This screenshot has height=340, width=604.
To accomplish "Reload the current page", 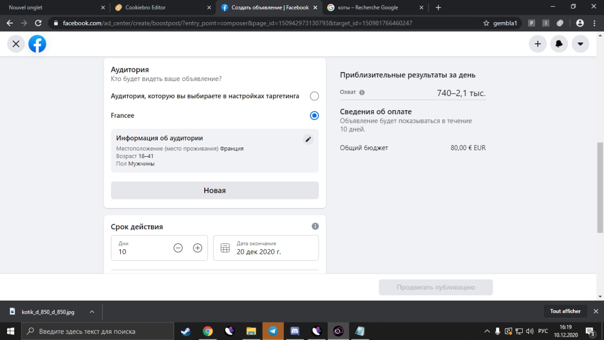I will click(38, 23).
